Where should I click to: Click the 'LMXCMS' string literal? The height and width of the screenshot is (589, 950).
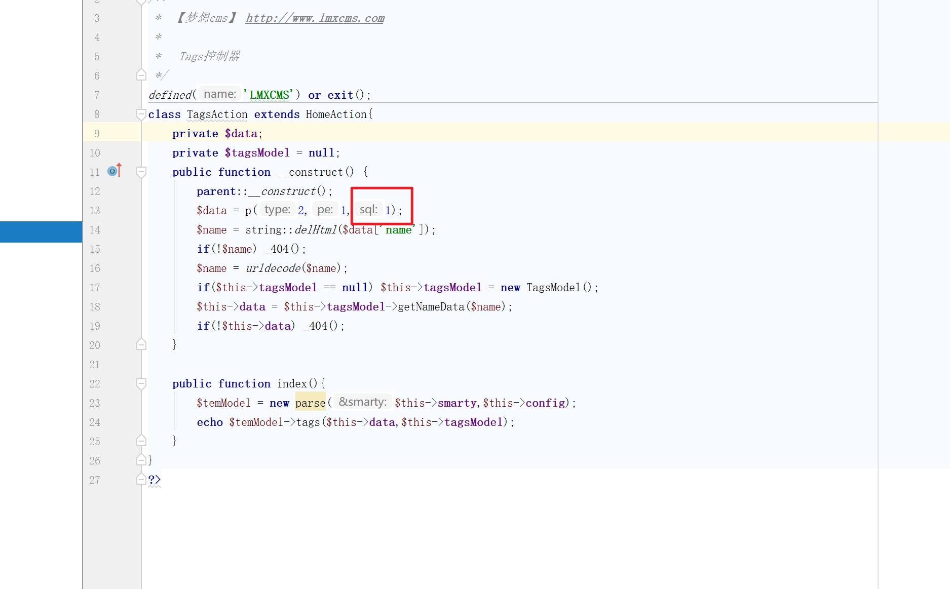click(x=269, y=95)
